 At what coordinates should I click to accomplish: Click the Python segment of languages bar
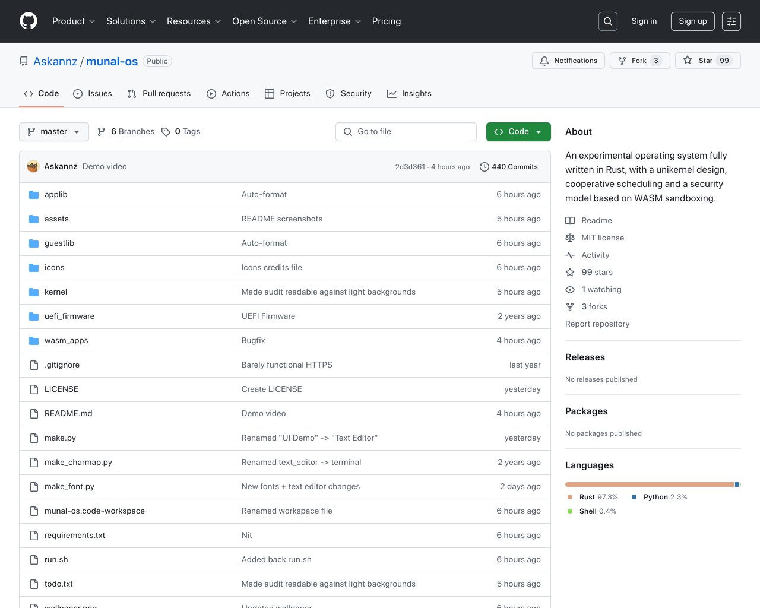point(737,484)
